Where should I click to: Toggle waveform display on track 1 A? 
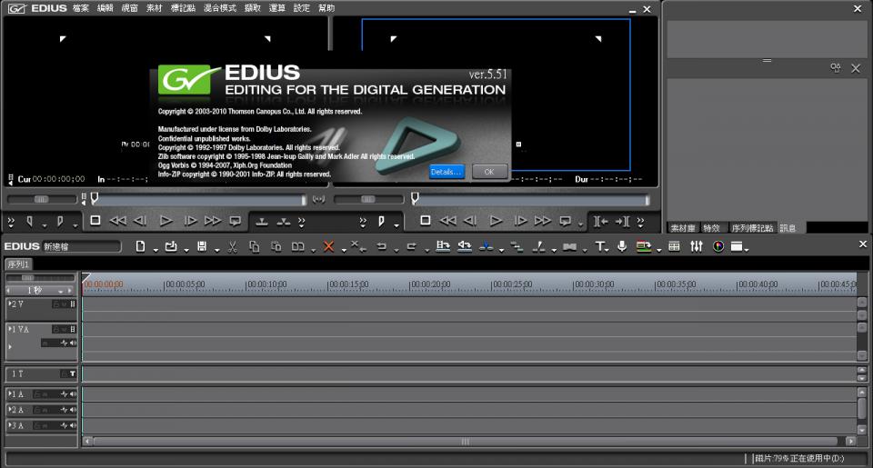(x=64, y=394)
